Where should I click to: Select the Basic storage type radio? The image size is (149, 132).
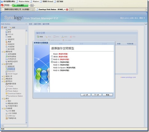[52, 54]
